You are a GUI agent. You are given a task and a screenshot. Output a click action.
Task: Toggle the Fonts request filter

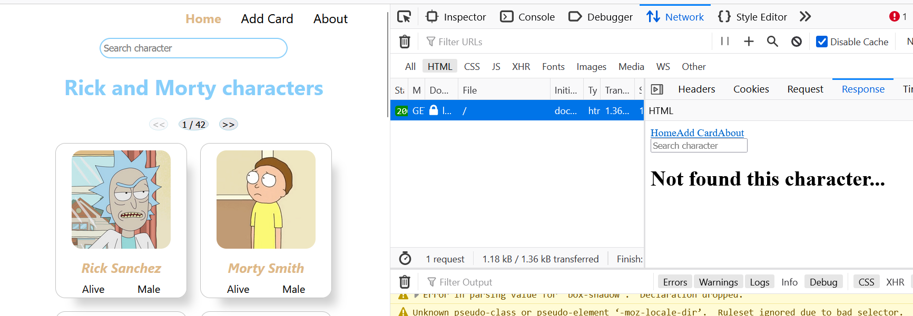[553, 67]
